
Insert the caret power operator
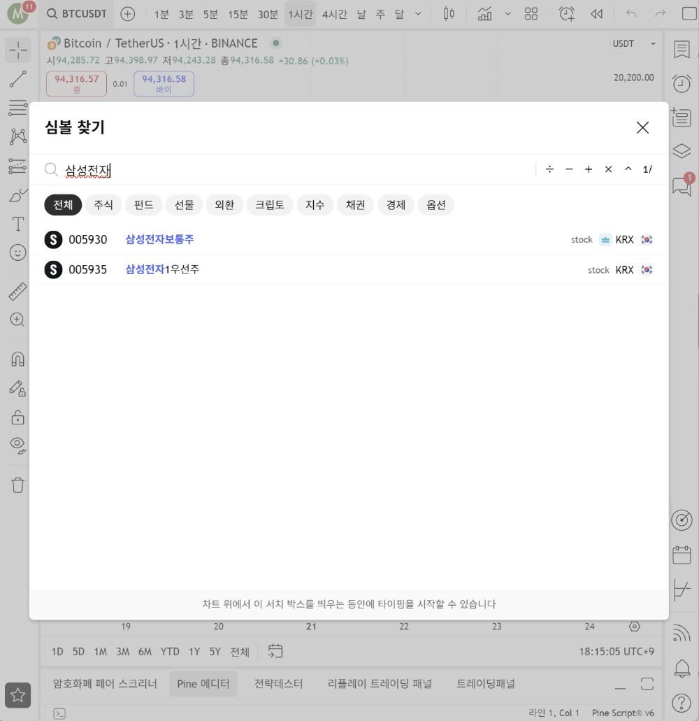click(628, 170)
